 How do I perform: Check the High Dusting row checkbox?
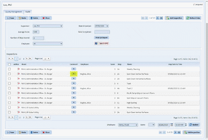click(10, 103)
